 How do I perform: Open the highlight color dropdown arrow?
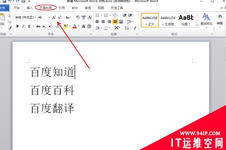click(x=70, y=26)
